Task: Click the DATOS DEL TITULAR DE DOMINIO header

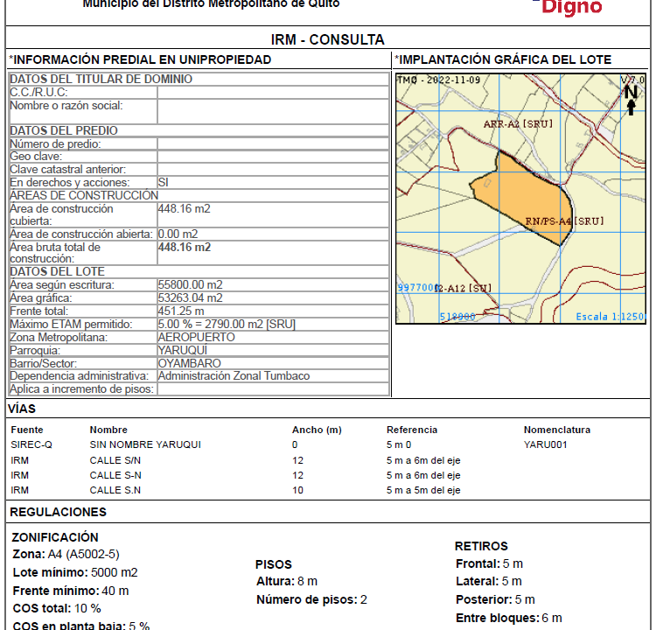Action: click(101, 79)
